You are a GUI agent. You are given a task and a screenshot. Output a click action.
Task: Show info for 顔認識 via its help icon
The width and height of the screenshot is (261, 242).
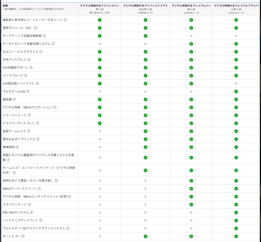point(14,99)
